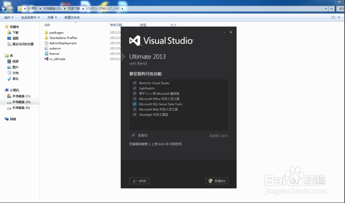Open recent pages dropdown beside forward button
The image size is (345, 203).
16,9
